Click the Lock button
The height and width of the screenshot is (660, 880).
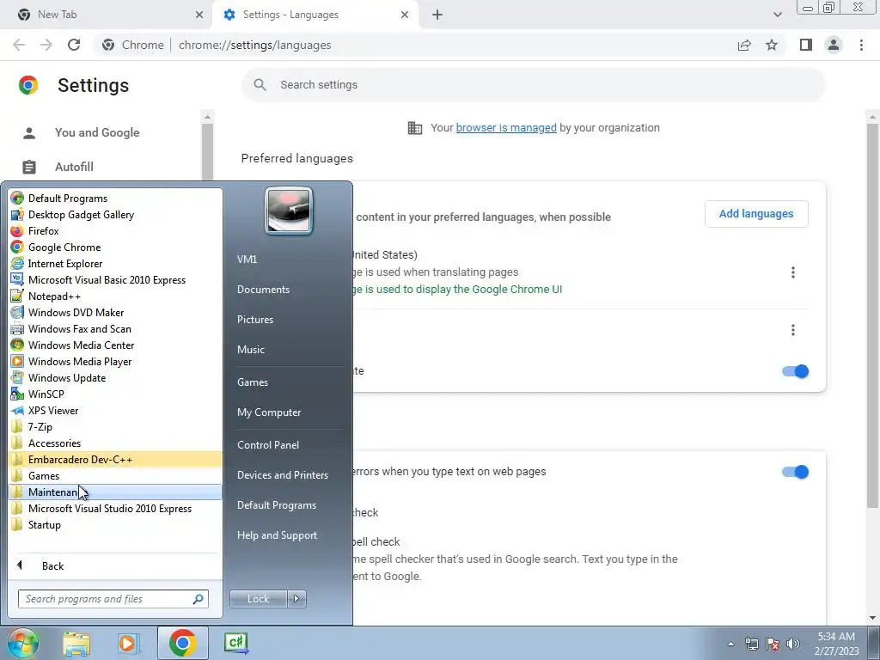tap(259, 599)
